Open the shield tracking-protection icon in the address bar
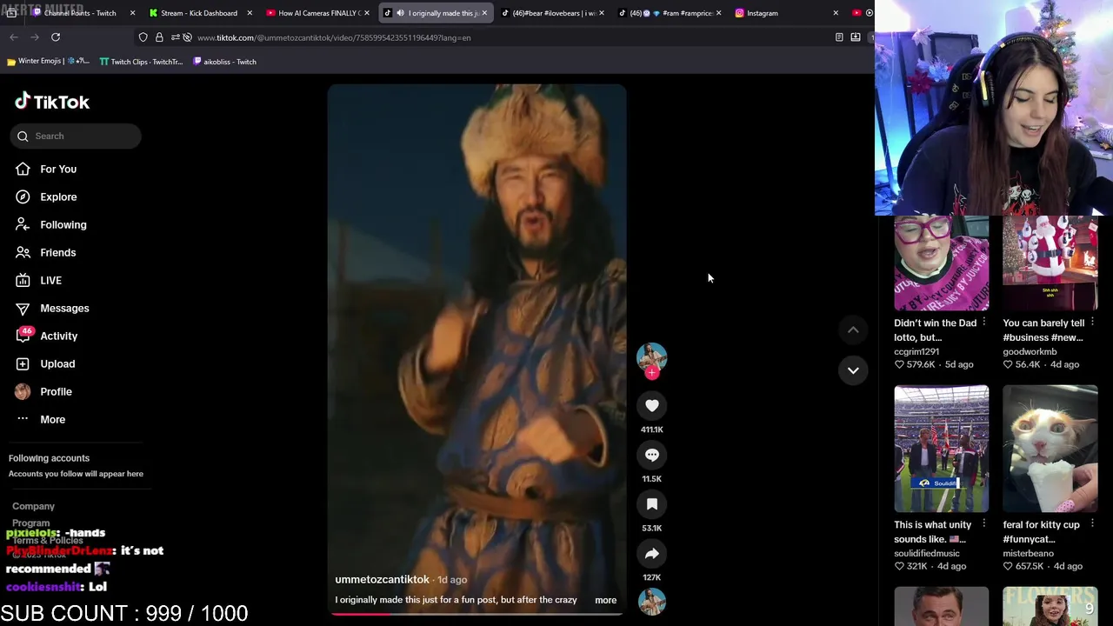Viewport: 1113px width, 626px height. point(143,37)
